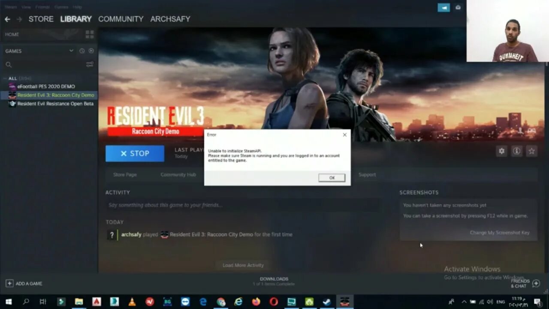Open the Friends menu

(x=42, y=7)
